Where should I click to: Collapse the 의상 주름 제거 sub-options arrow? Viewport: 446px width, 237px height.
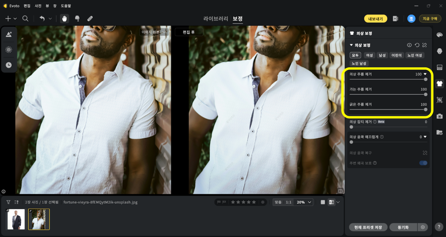click(425, 74)
